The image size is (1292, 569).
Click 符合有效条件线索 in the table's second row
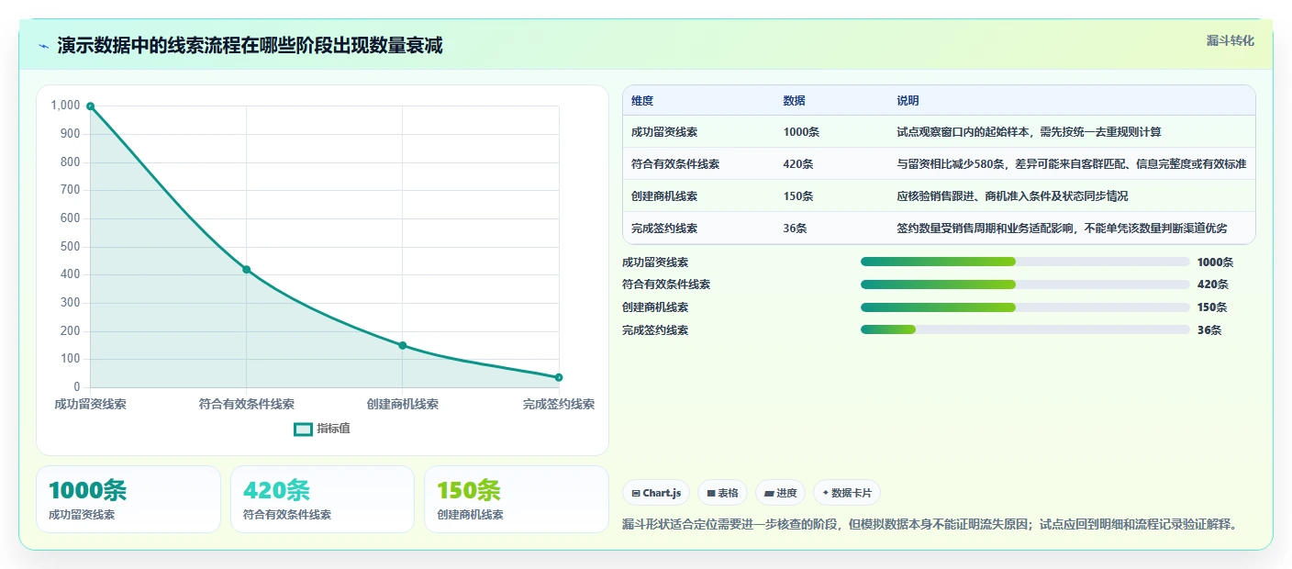[675, 164]
